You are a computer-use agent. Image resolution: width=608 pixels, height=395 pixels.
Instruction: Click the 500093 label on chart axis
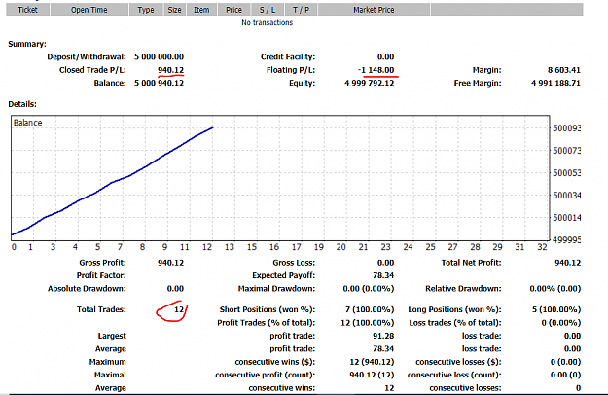click(566, 128)
